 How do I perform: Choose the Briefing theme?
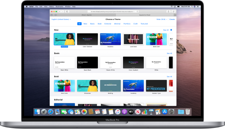point(110,86)
